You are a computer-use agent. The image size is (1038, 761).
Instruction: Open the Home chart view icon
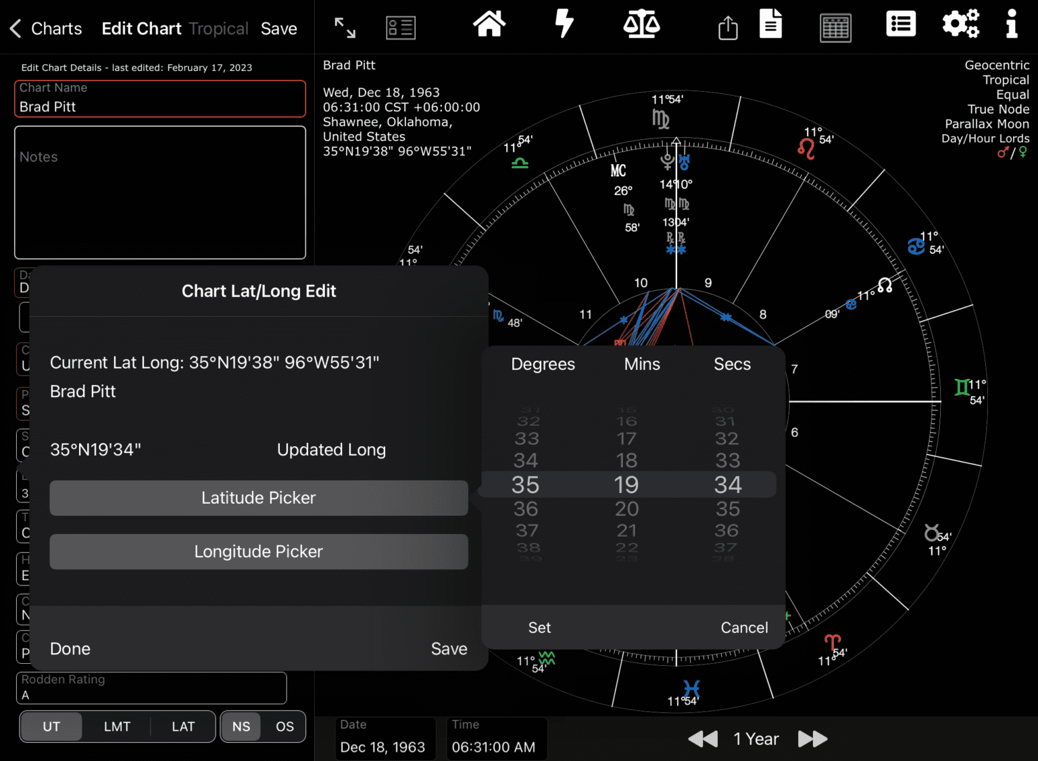point(489,24)
